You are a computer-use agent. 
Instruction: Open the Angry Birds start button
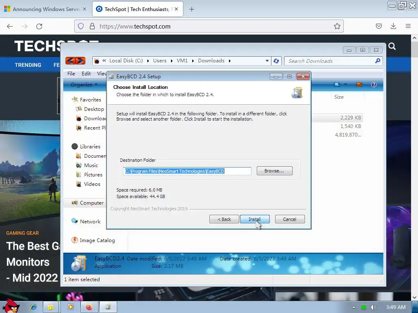pos(11,306)
